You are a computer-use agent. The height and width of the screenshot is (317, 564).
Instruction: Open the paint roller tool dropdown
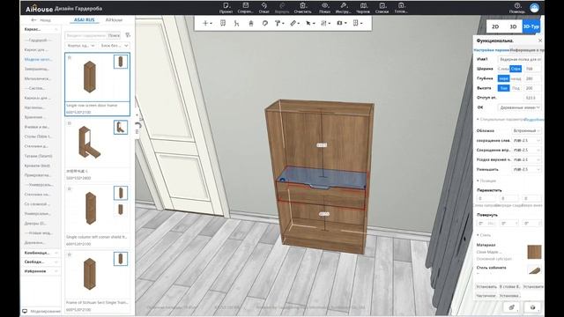279,23
